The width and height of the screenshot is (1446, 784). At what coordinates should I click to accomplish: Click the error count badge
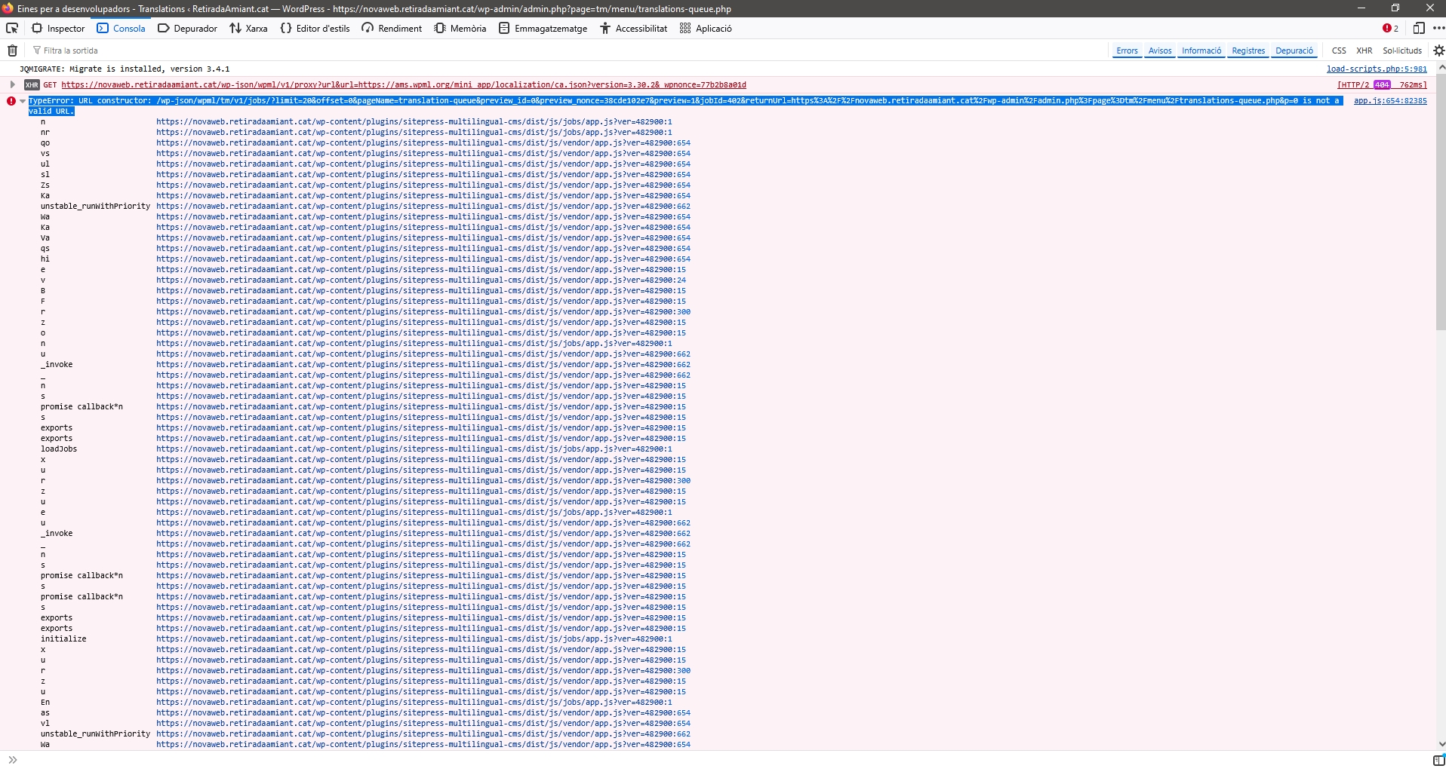(1390, 29)
